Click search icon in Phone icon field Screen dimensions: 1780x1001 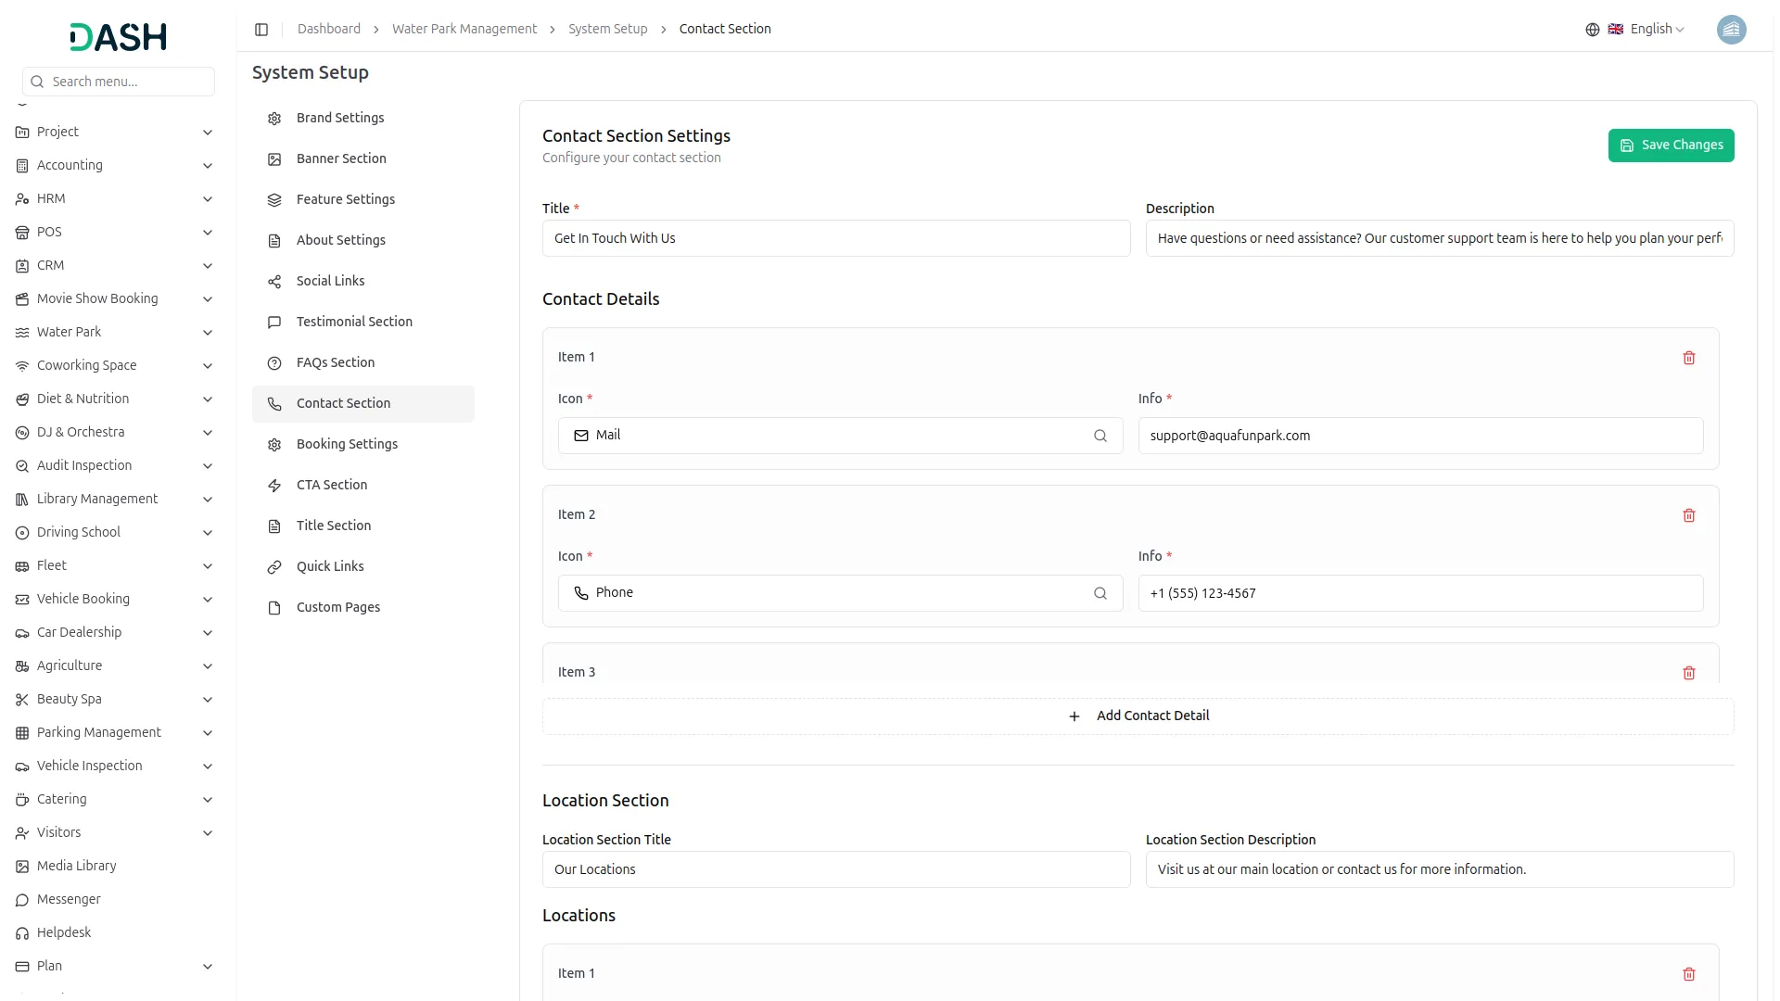click(x=1100, y=593)
